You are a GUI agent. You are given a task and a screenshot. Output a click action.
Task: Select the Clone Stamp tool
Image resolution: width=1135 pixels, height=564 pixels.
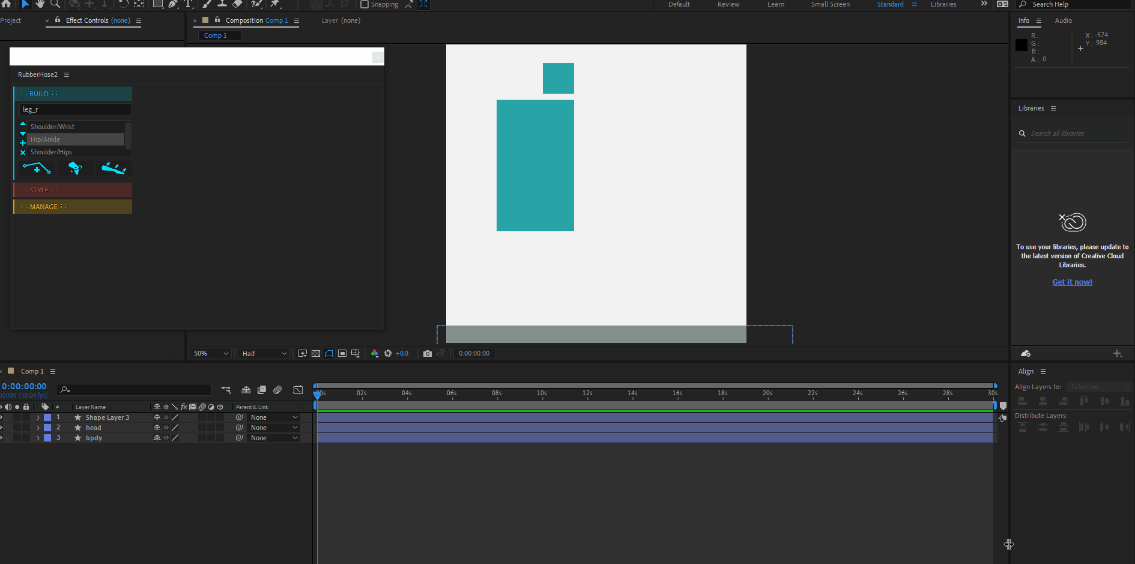[x=222, y=4]
